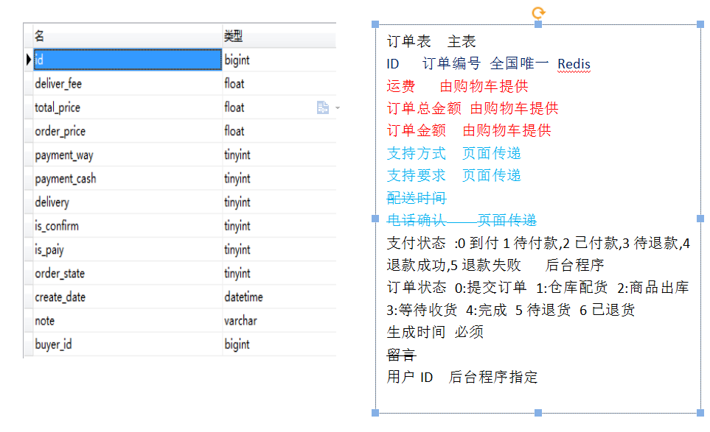Click the underlined Redis word
710x432 pixels.
574,64
